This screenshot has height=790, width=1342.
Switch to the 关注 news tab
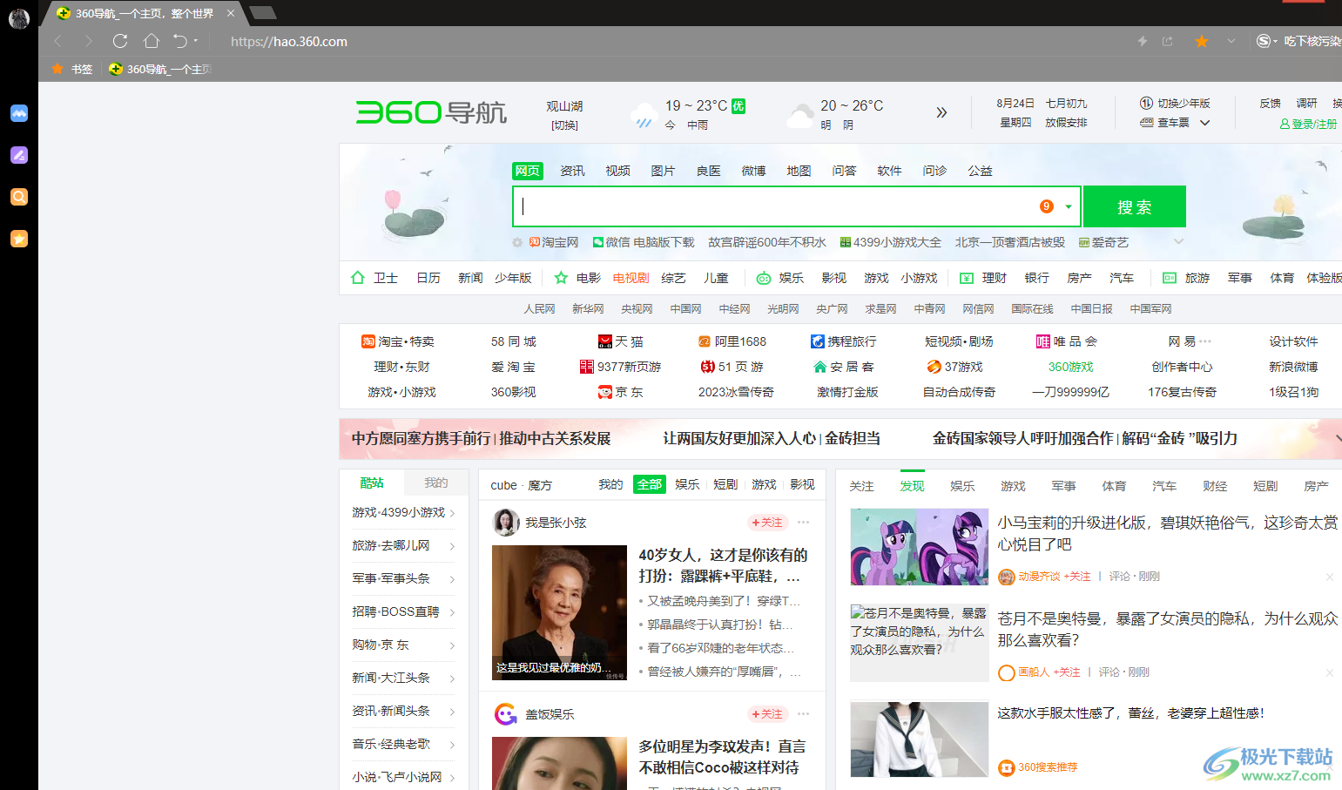point(861,486)
